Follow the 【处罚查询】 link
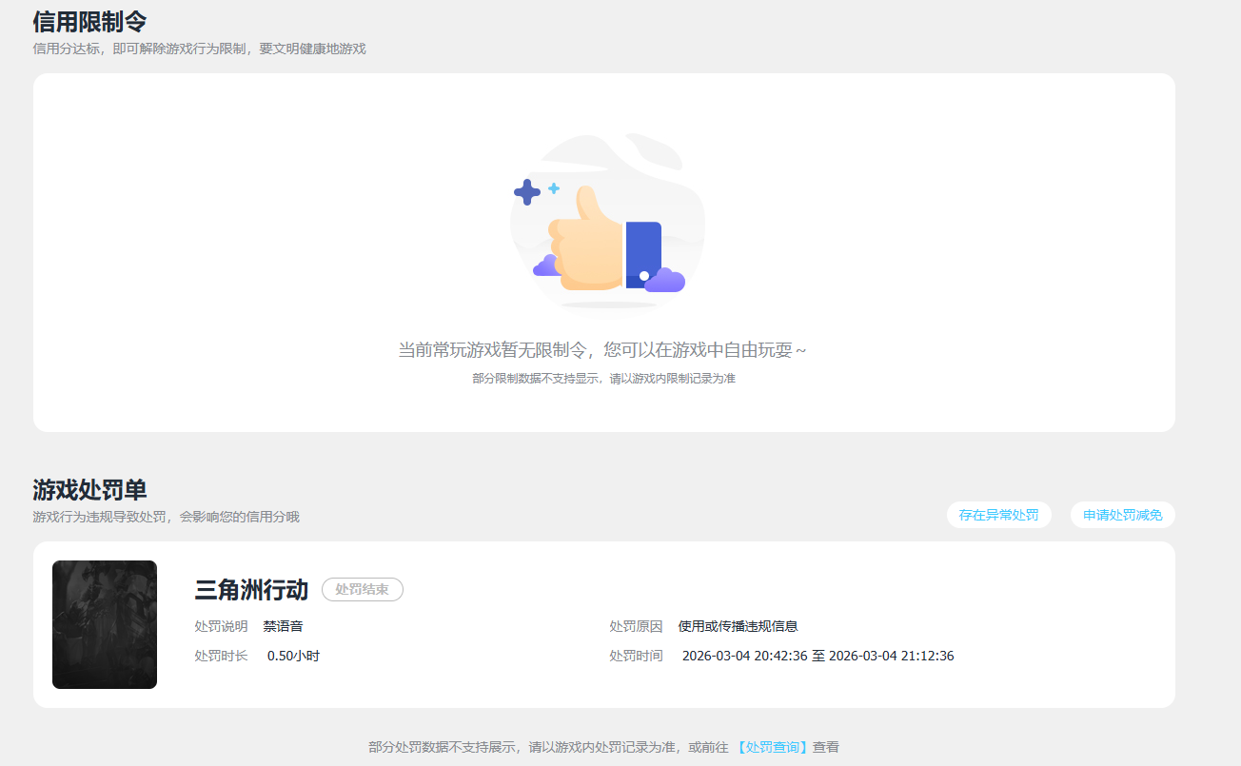The width and height of the screenshot is (1241, 766). tap(772, 747)
